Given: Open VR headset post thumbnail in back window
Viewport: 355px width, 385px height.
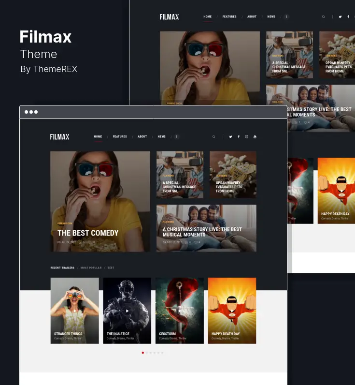Looking at the screenshot, I should click(x=289, y=55).
